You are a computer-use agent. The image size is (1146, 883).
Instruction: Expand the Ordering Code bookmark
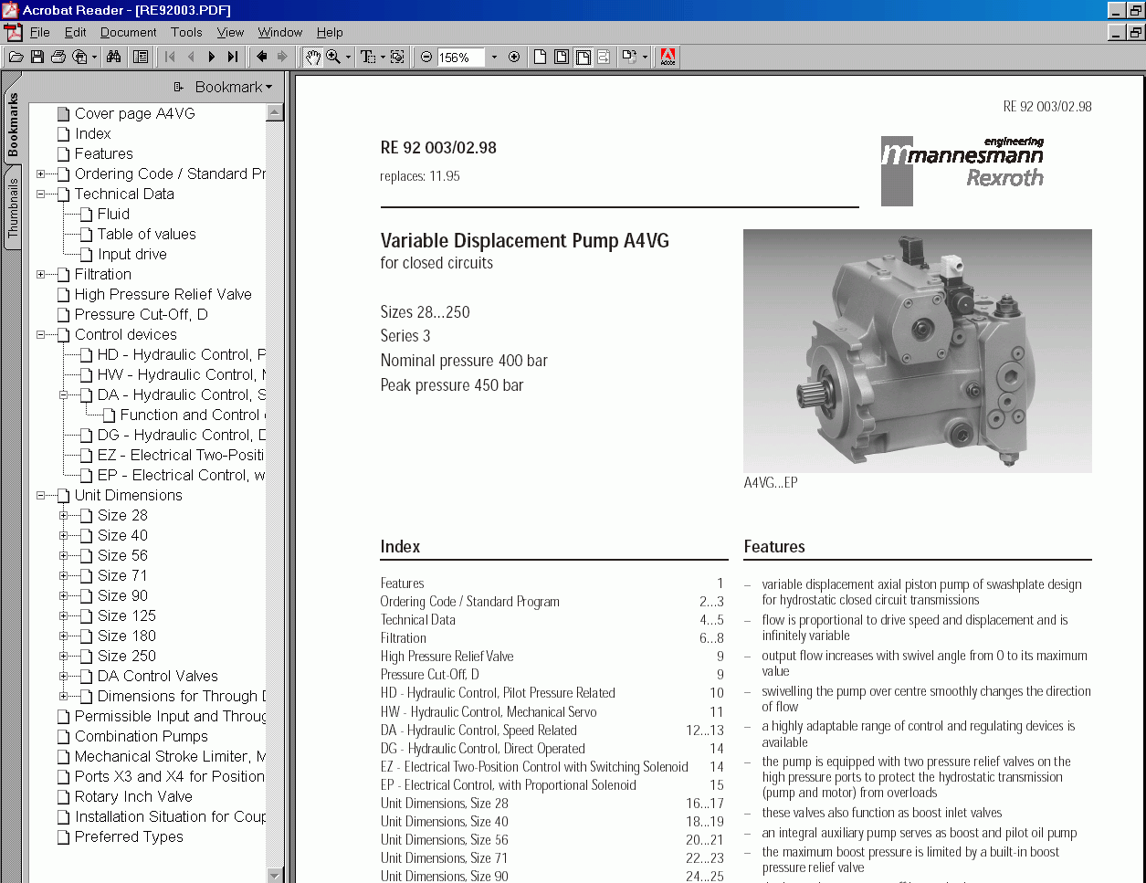click(40, 173)
